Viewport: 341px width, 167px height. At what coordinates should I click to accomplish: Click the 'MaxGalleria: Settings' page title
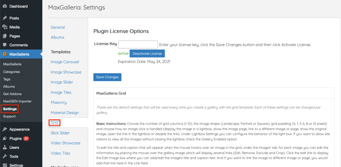tap(77, 8)
